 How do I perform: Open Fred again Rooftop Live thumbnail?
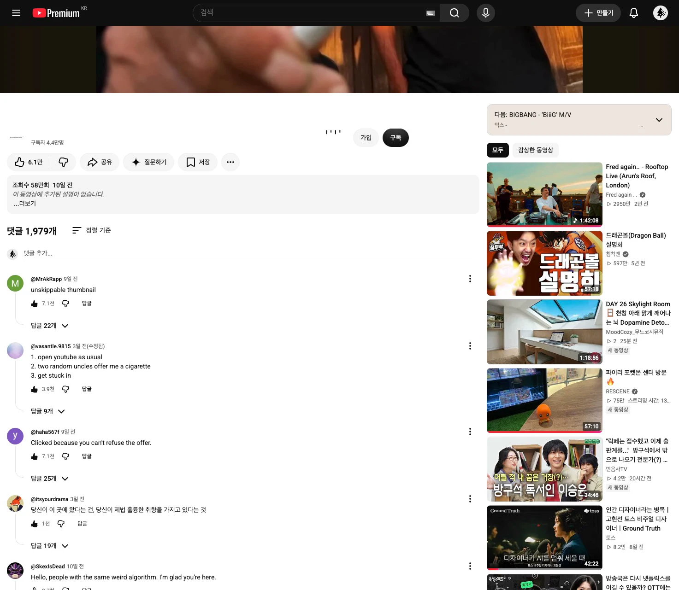click(x=544, y=195)
